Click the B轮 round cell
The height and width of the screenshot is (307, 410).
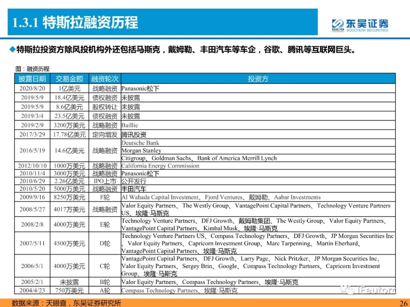pyautogui.click(x=105, y=282)
